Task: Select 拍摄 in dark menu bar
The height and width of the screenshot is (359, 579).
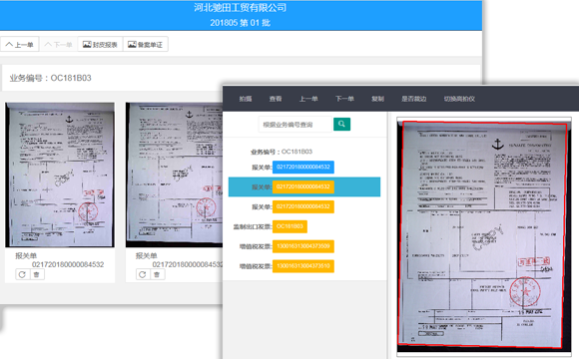Action: [246, 99]
